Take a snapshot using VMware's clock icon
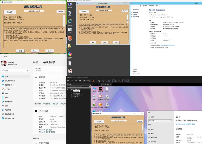Viewport: 202px width, 144px height. [103, 81]
